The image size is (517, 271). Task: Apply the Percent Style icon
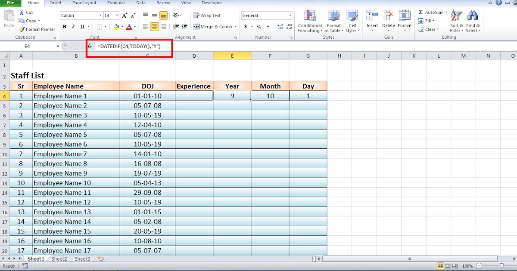259,26
